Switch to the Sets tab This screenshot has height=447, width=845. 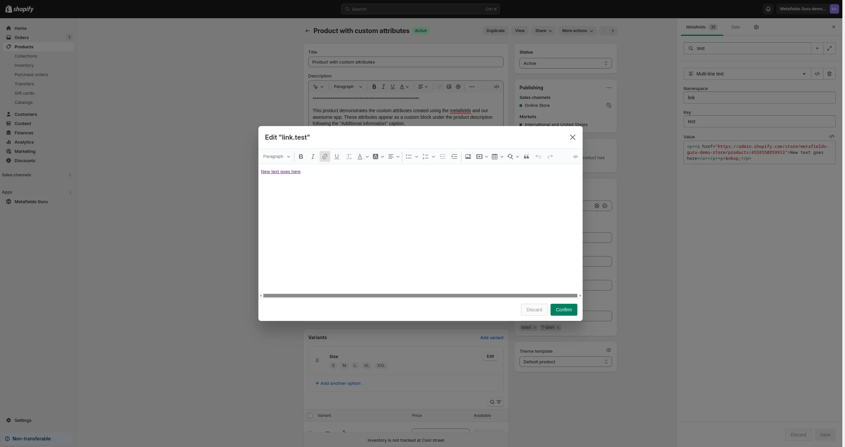tap(735, 27)
